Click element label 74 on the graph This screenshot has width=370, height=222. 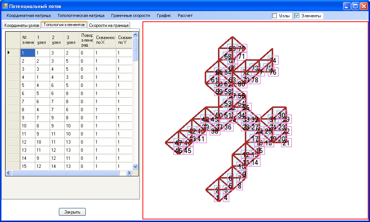[272, 60]
